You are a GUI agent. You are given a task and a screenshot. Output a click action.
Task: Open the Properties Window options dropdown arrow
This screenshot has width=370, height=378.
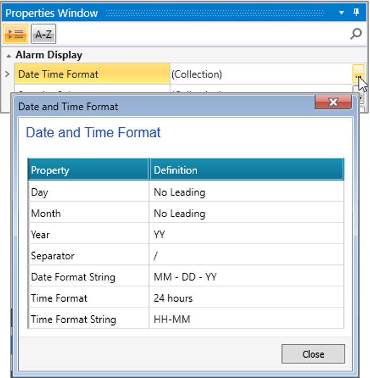341,12
